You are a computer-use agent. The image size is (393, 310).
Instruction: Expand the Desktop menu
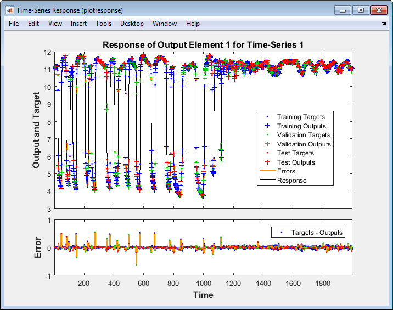[132, 24]
